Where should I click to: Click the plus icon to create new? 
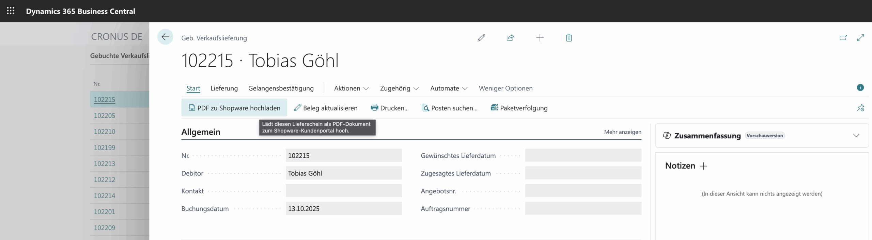(x=540, y=38)
